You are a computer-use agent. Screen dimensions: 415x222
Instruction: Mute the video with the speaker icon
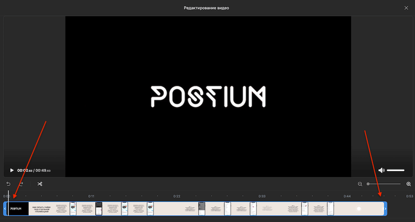pyautogui.click(x=381, y=170)
